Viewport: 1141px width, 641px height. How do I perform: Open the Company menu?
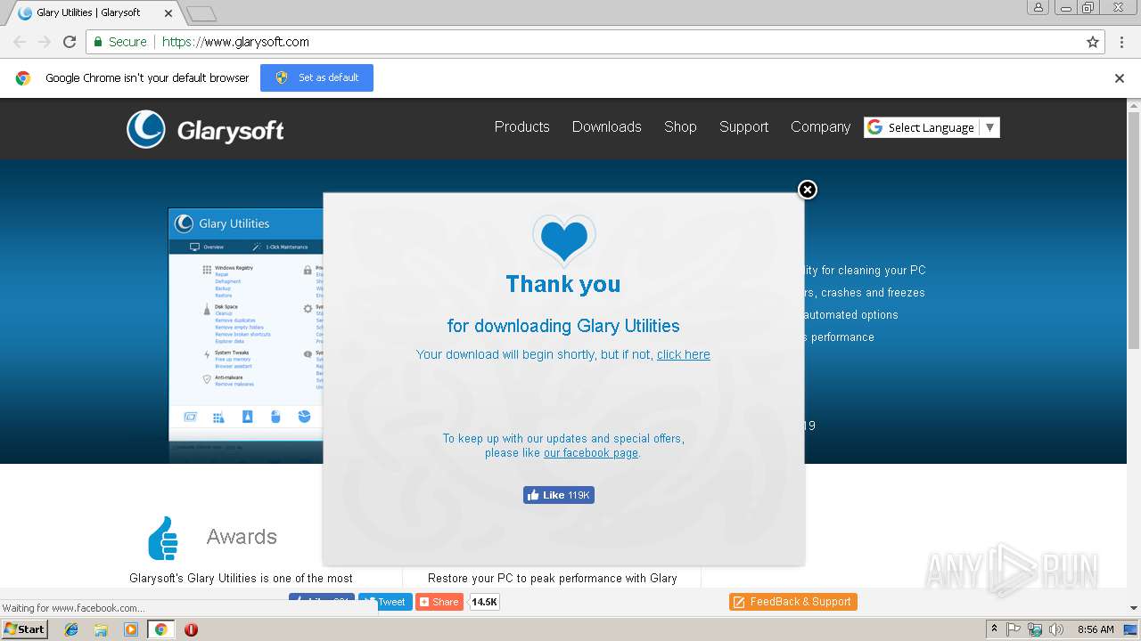coord(820,126)
